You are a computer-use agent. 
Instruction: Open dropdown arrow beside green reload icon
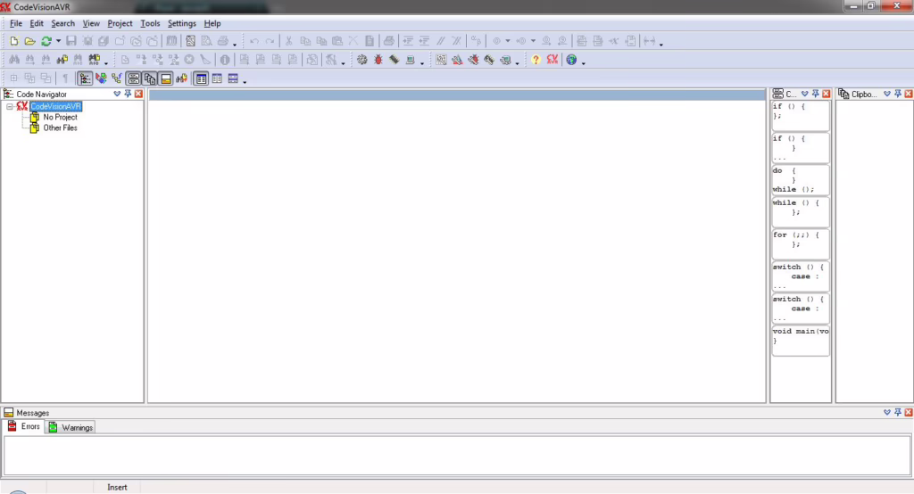58,41
